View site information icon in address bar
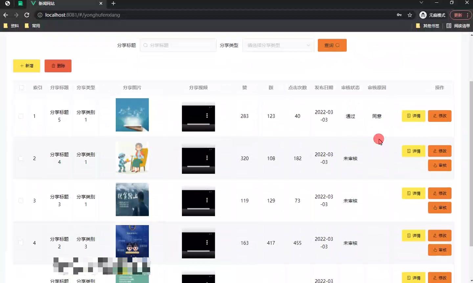The height and width of the screenshot is (283, 473). click(40, 15)
